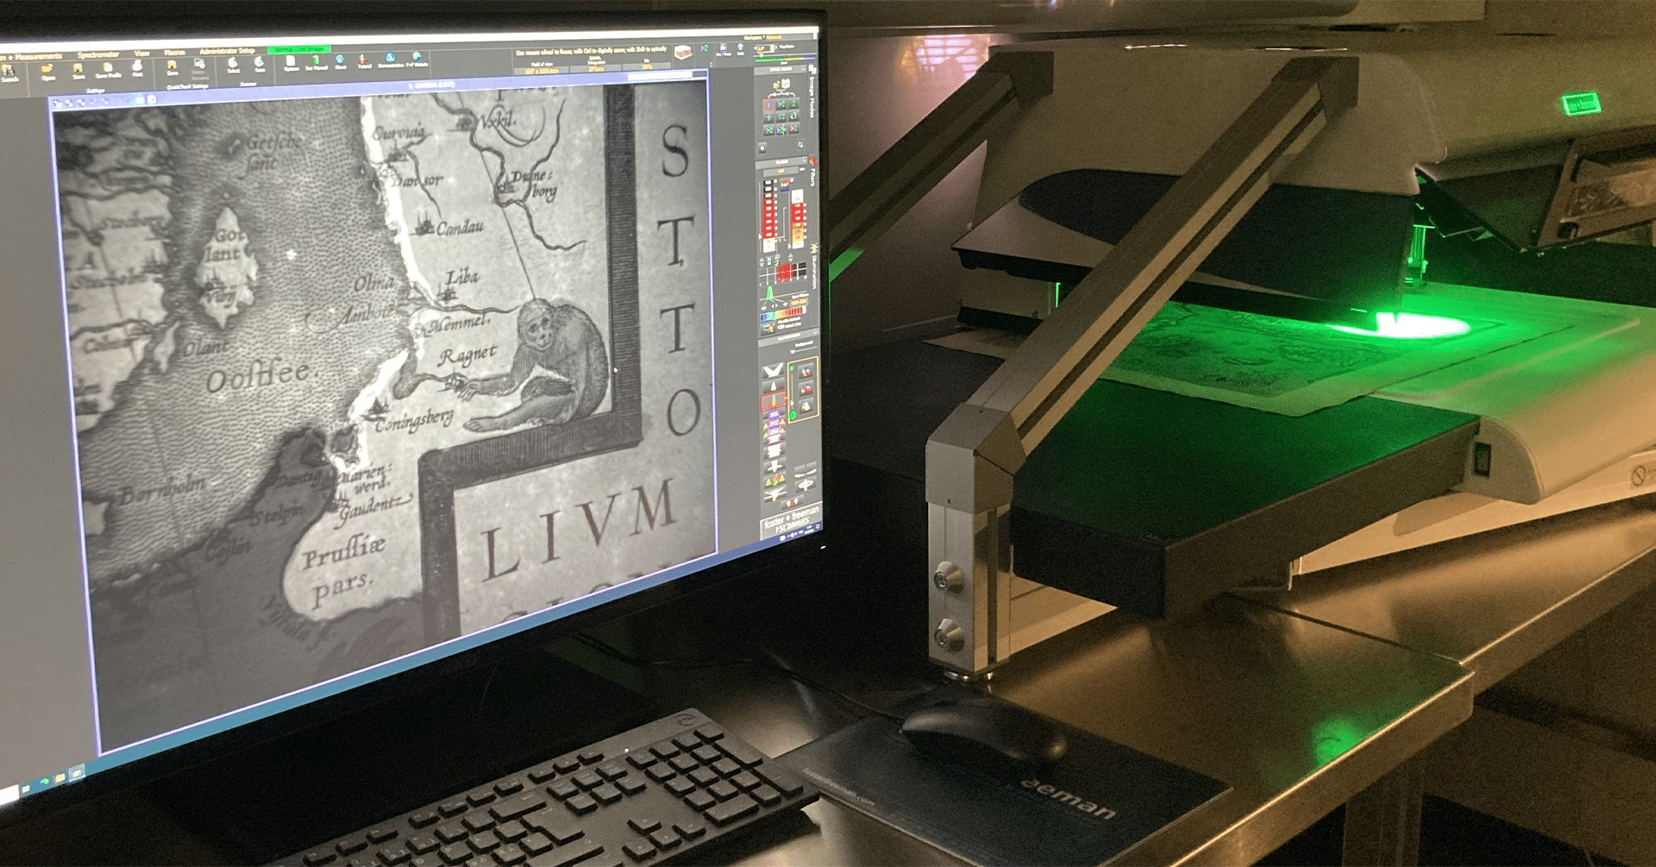Viewport: 1656px width, 867px height.
Task: Click the first icon in image window toolbar
Action: tap(58, 102)
